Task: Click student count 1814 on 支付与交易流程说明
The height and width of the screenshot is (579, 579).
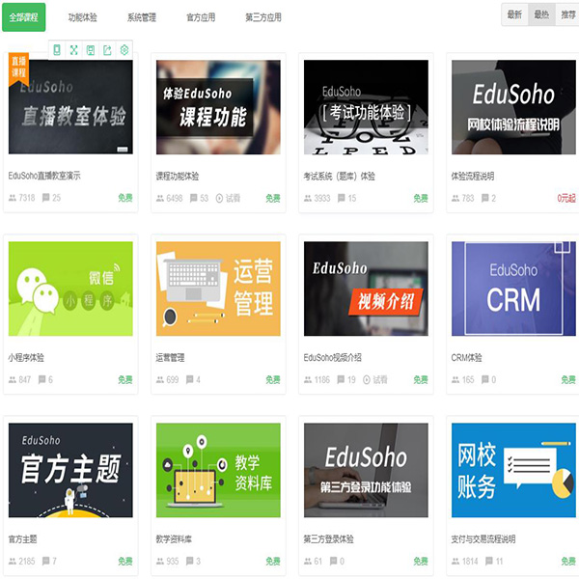Action: click(470, 562)
